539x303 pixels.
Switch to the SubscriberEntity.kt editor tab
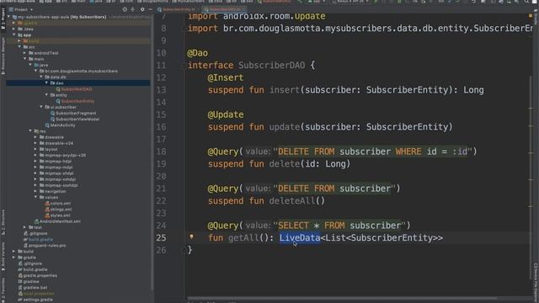coord(179,9)
